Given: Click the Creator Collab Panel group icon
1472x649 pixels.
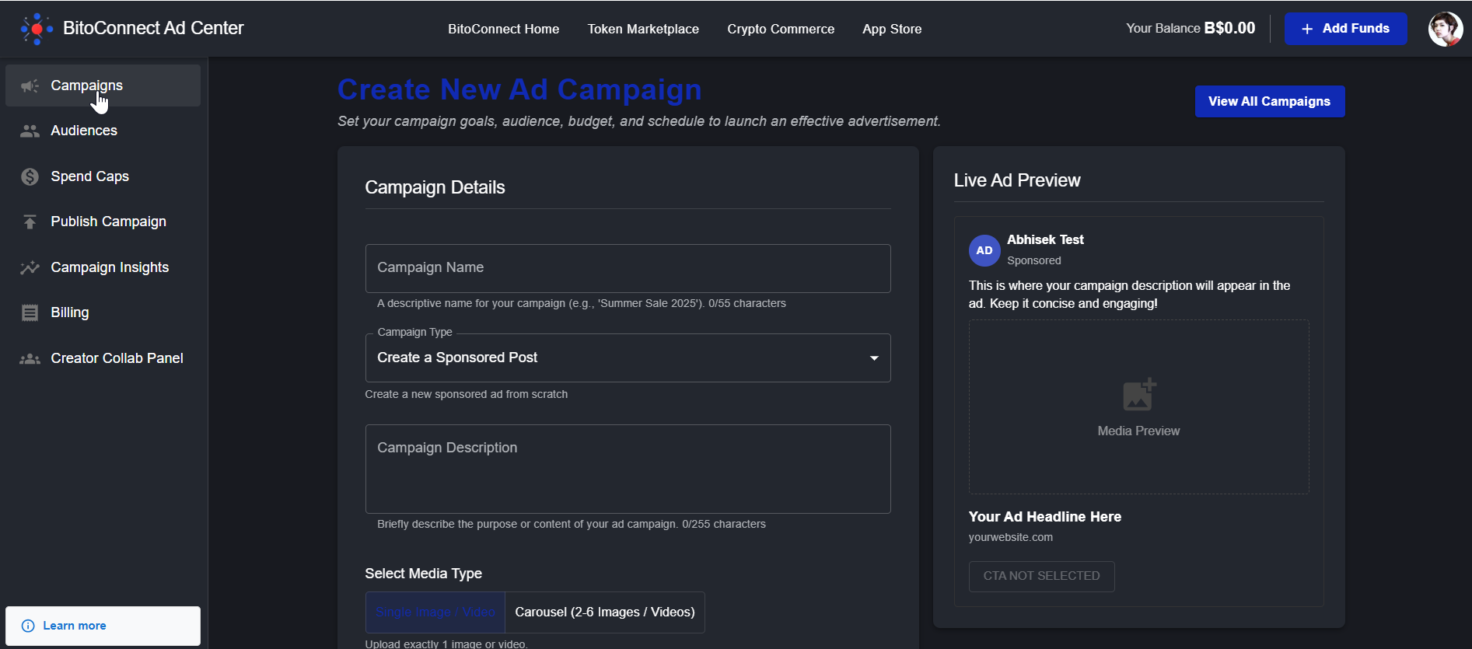Looking at the screenshot, I should click(x=30, y=358).
